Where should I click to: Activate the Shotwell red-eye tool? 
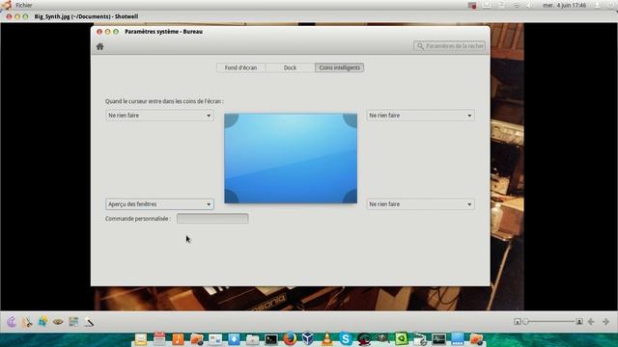pyautogui.click(x=58, y=322)
